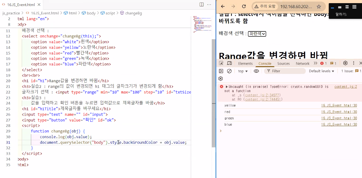The image size is (362, 178).
Task: Click 'js_practice' in the breadcrumb
Action: pyautogui.click(x=11, y=13)
